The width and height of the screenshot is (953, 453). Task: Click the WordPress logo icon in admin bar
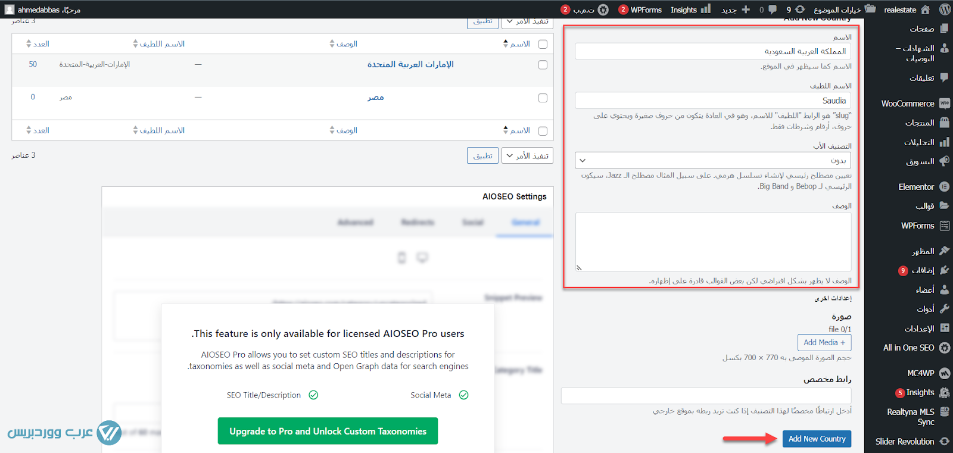(945, 10)
